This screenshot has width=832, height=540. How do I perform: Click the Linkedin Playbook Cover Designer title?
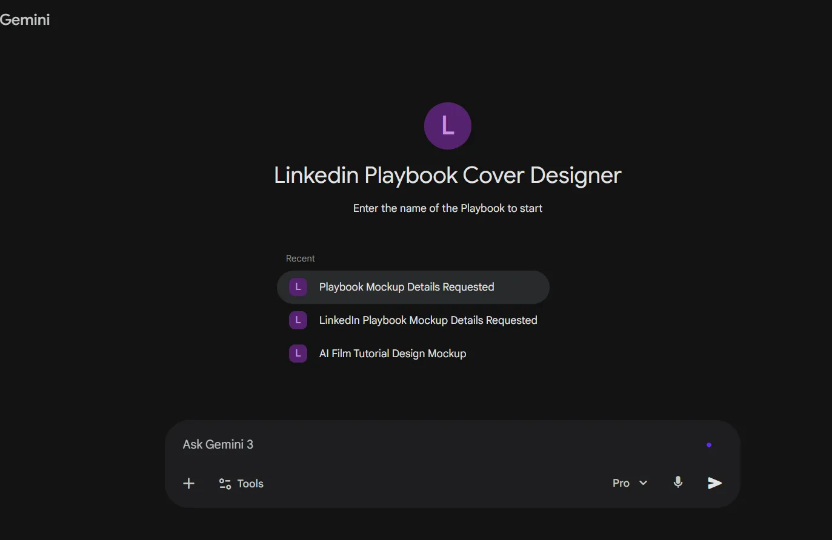447,175
